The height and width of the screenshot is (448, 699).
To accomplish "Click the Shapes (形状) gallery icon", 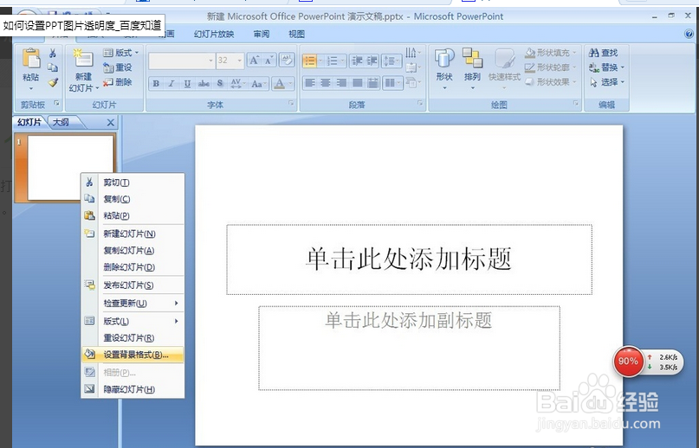I will coord(444,59).
